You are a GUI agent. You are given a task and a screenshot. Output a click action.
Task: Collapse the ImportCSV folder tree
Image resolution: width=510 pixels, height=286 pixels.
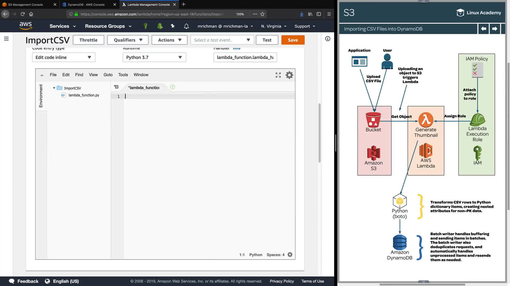tap(54, 88)
